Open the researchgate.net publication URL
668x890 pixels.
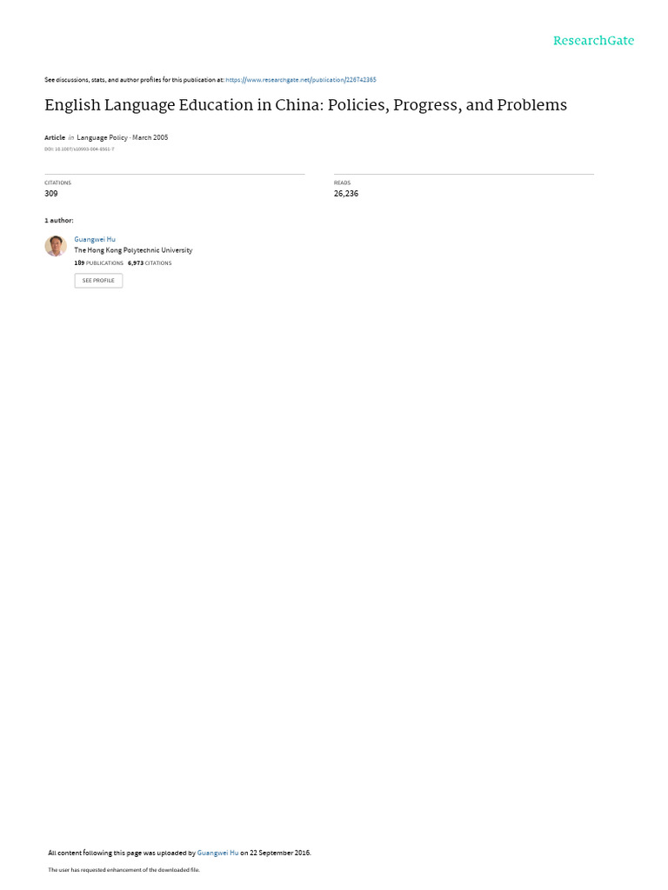300,80
